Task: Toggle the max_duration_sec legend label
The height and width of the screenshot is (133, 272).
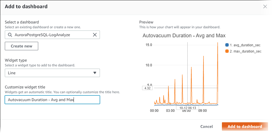Action: point(246,51)
